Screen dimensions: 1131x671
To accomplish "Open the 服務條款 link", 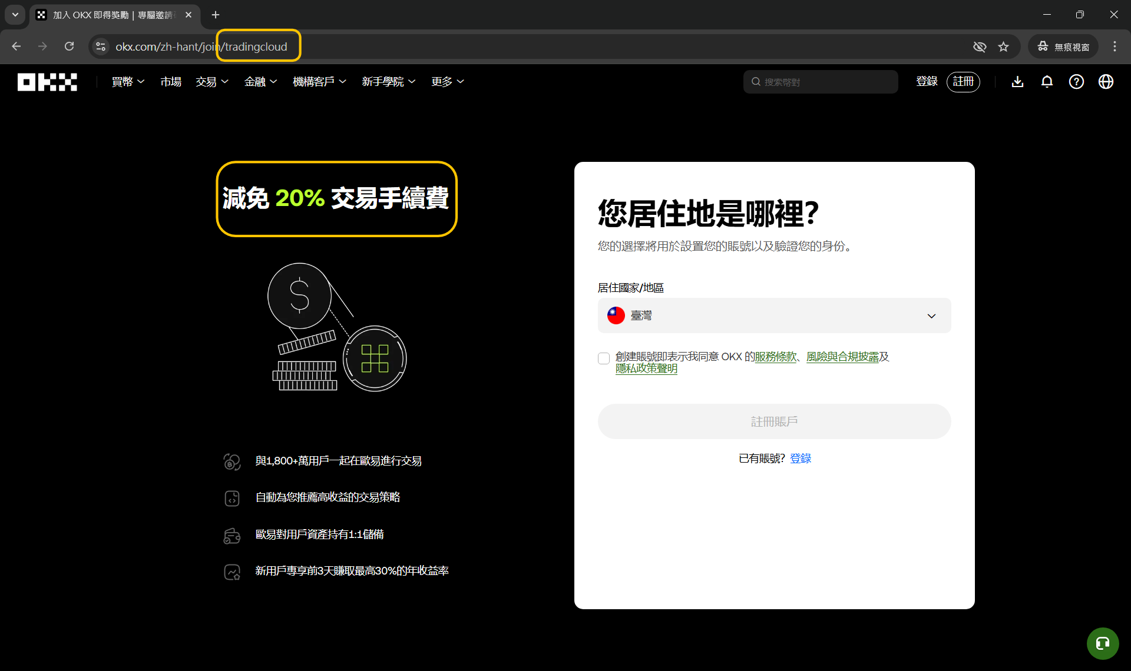I will [775, 357].
